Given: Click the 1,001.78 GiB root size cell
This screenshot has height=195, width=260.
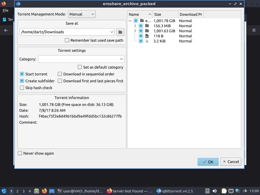Looking at the screenshot, I should point(164,21).
